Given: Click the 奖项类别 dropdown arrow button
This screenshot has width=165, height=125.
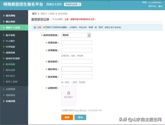Looking at the screenshot, I should (89, 35).
